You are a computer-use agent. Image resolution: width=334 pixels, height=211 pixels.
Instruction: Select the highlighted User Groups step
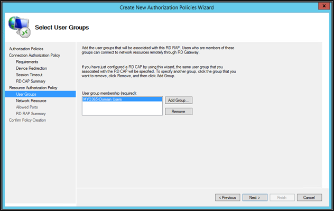click(40, 94)
